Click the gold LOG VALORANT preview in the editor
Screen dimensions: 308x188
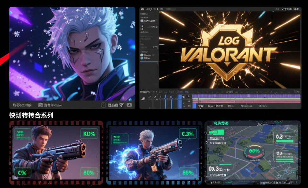pos(230,50)
